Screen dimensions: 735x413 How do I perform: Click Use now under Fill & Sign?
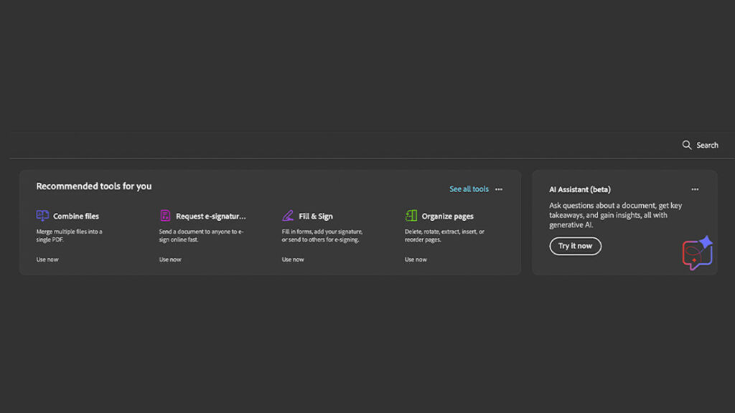pos(293,260)
